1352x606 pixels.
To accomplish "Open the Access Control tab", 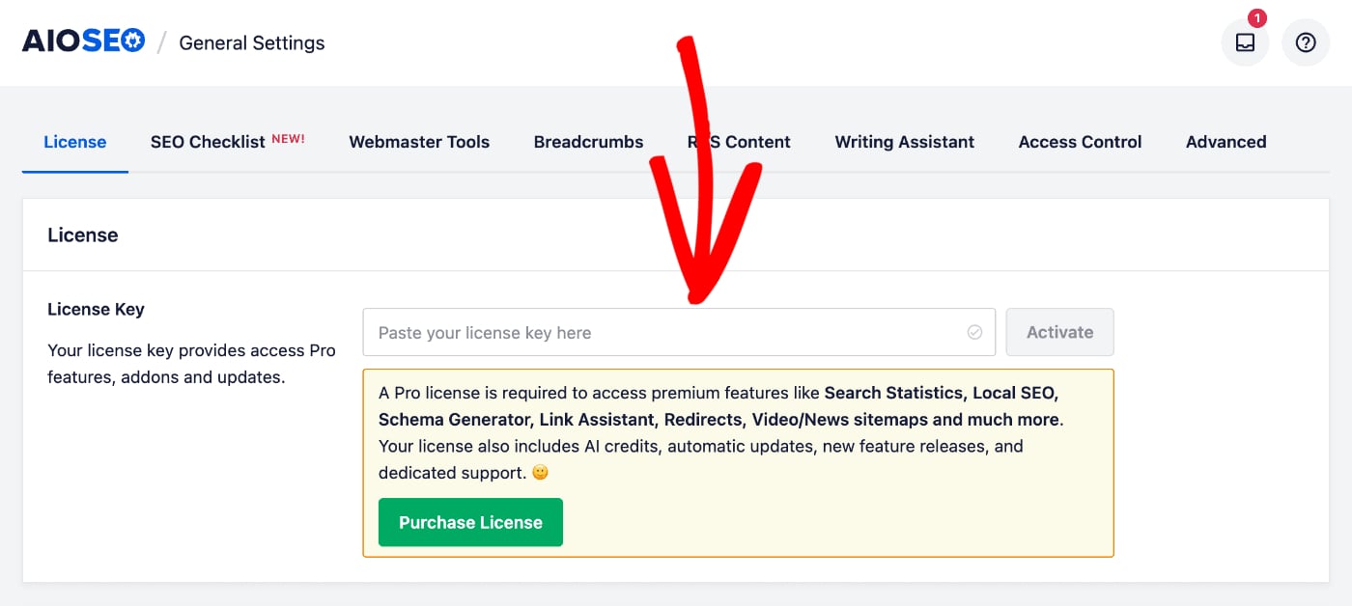I will (1080, 142).
